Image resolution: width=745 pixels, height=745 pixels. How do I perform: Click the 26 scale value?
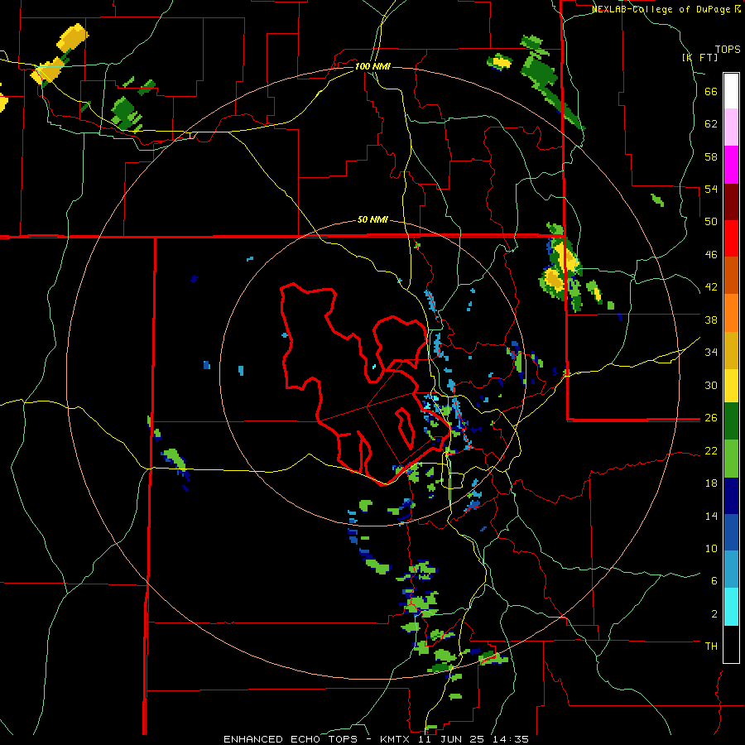click(x=711, y=418)
